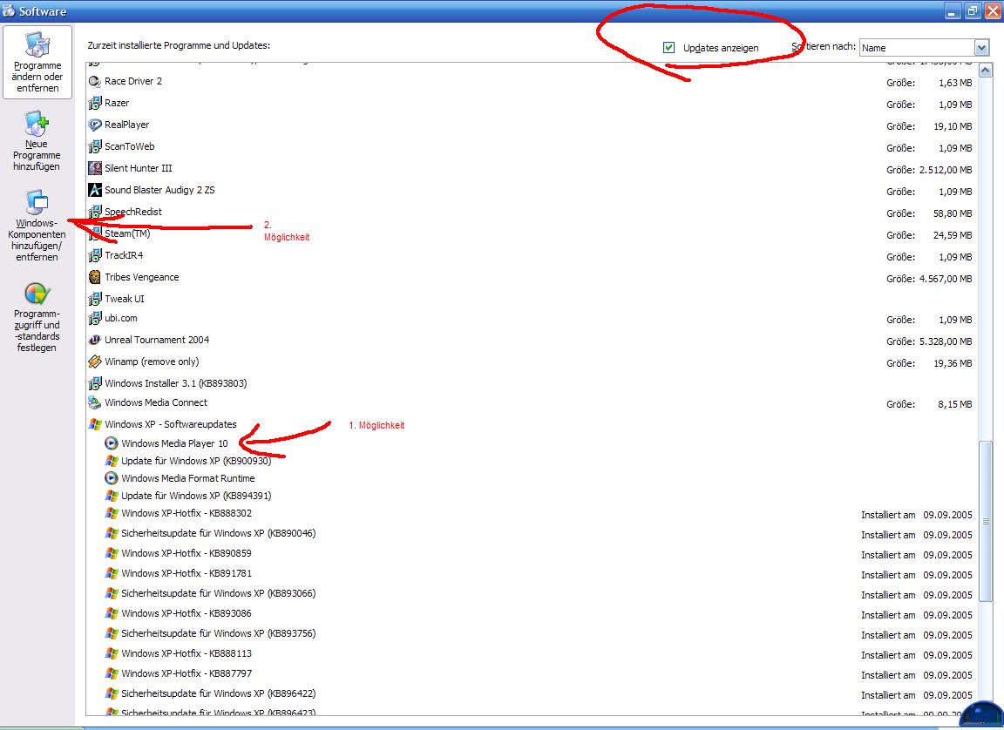Open Programmzugriff und -standards festlegen icon
The image size is (1004, 730).
[x=37, y=294]
